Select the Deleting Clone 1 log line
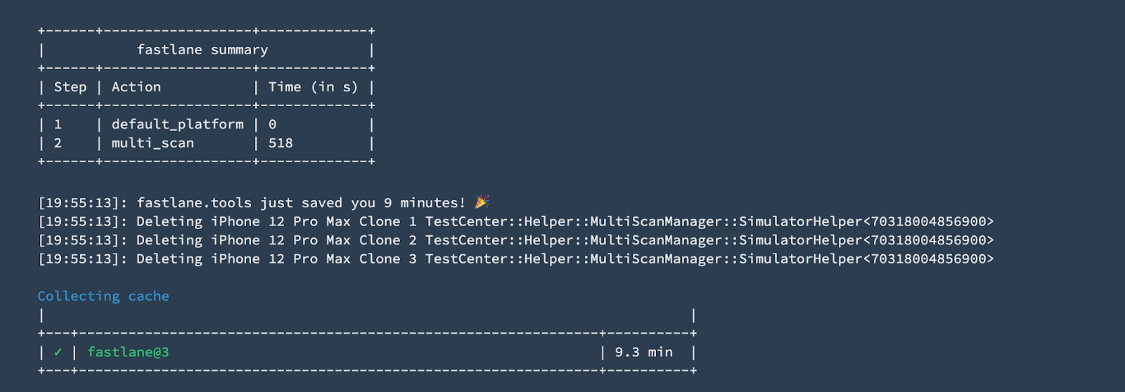The width and height of the screenshot is (1125, 392). tap(516, 221)
